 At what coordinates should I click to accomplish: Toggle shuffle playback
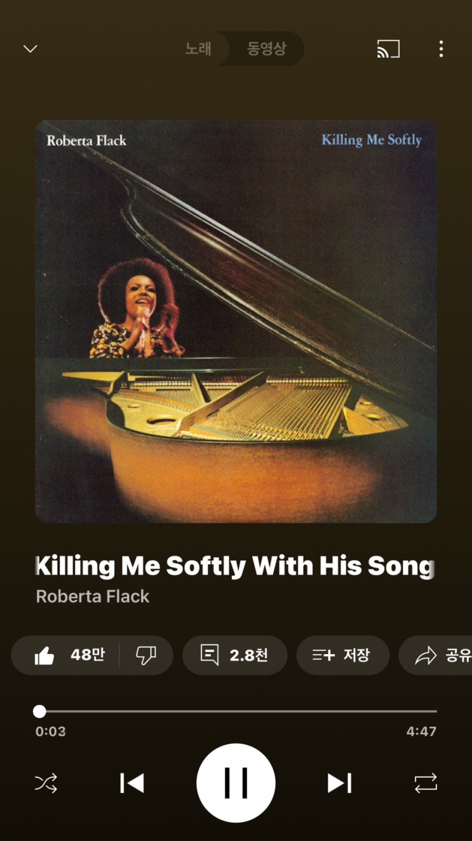(x=46, y=783)
